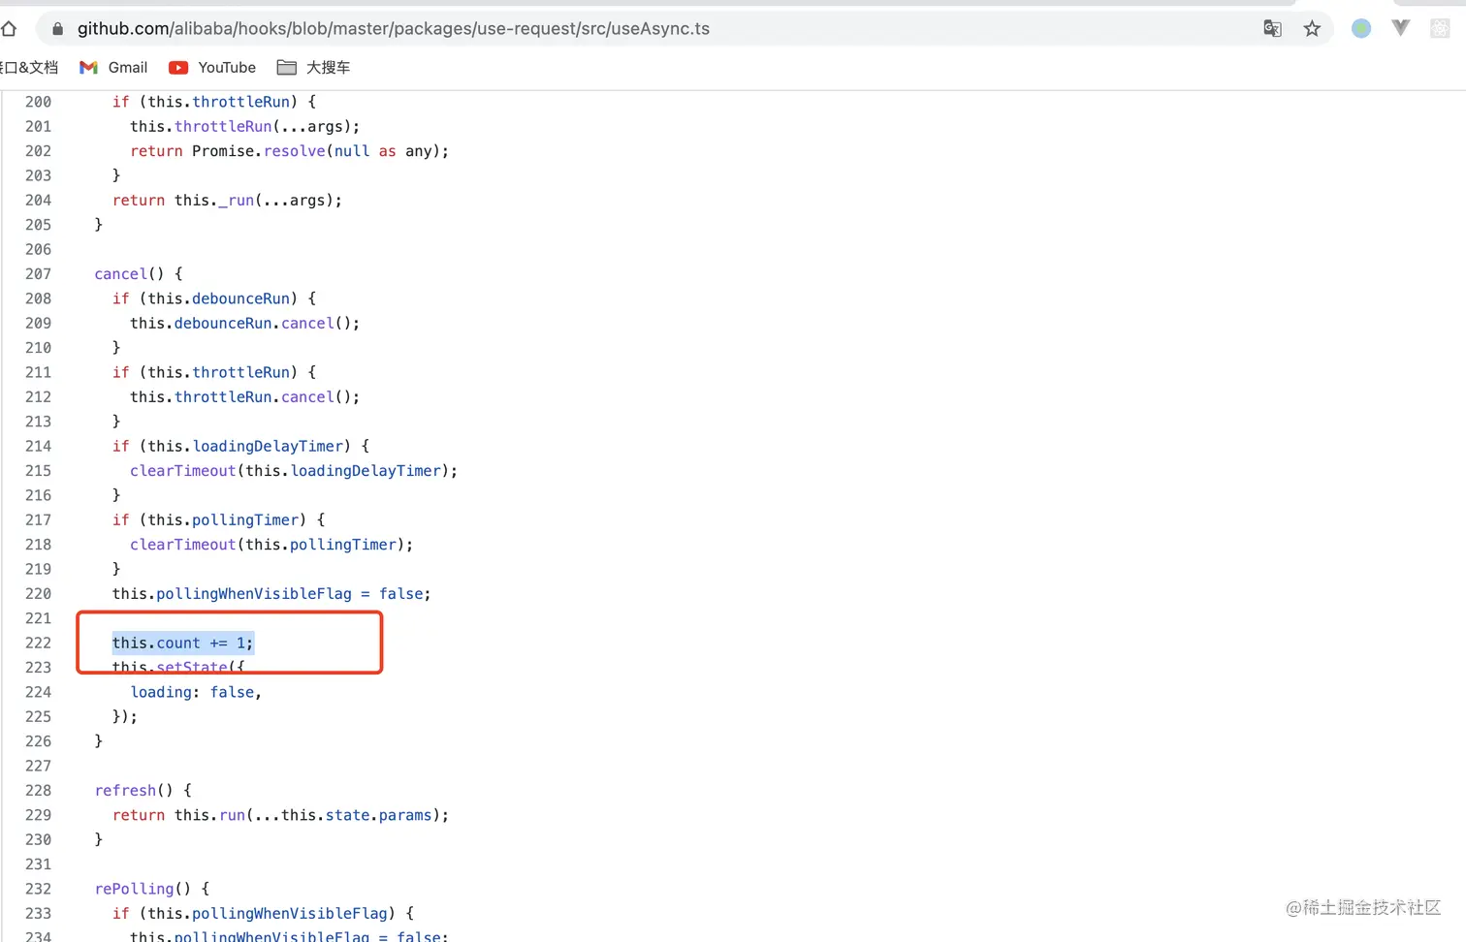Click 'return this._run(...args);' code line
The height and width of the screenshot is (942, 1466).
click(228, 201)
